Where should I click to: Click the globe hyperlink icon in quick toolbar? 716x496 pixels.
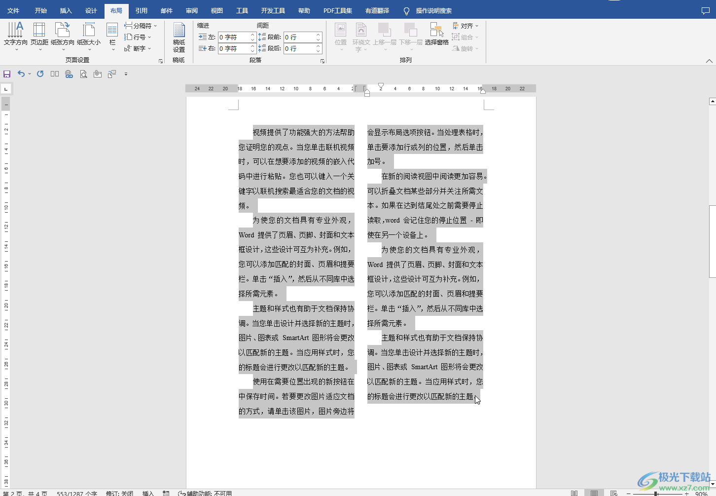pos(69,74)
